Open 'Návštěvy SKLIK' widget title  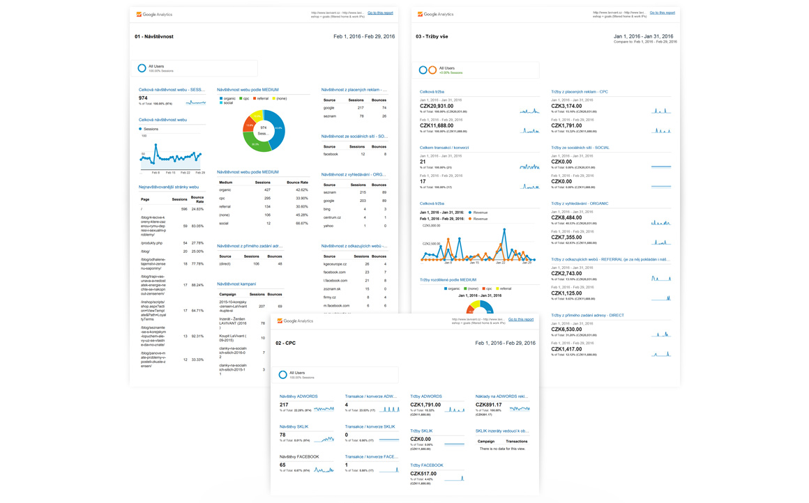(x=294, y=427)
